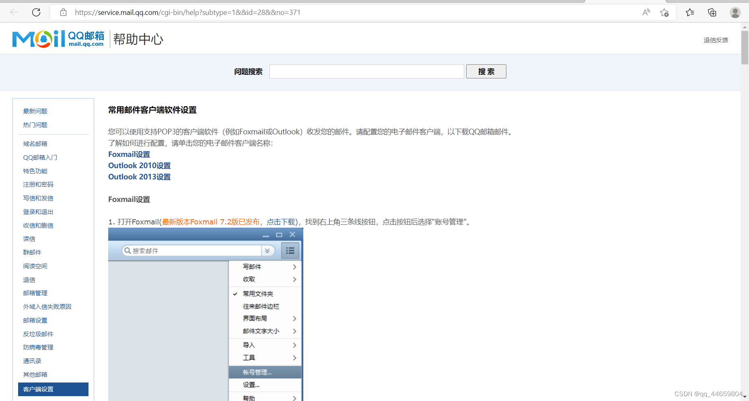Viewport: 749px width, 401px height.
Task: Click scrollbar down arrow
Action: pos(745,397)
